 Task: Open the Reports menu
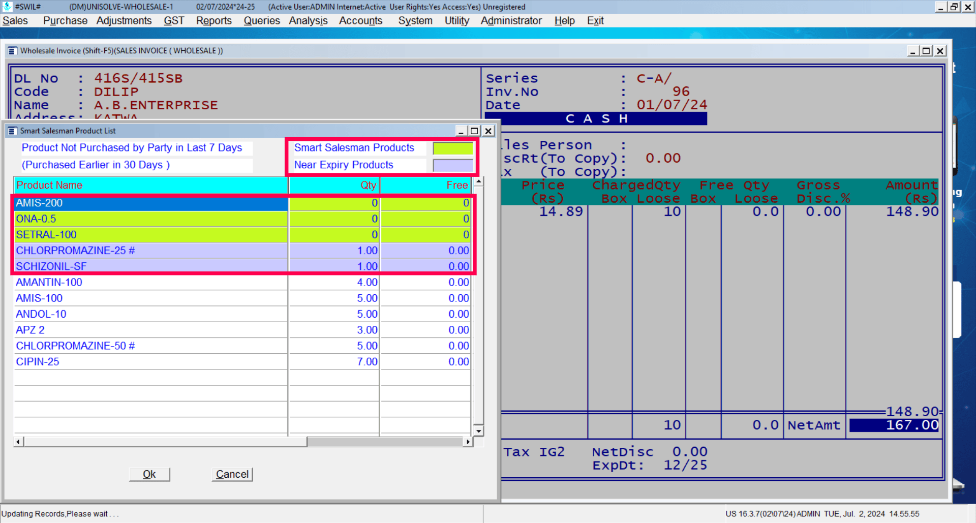point(214,21)
